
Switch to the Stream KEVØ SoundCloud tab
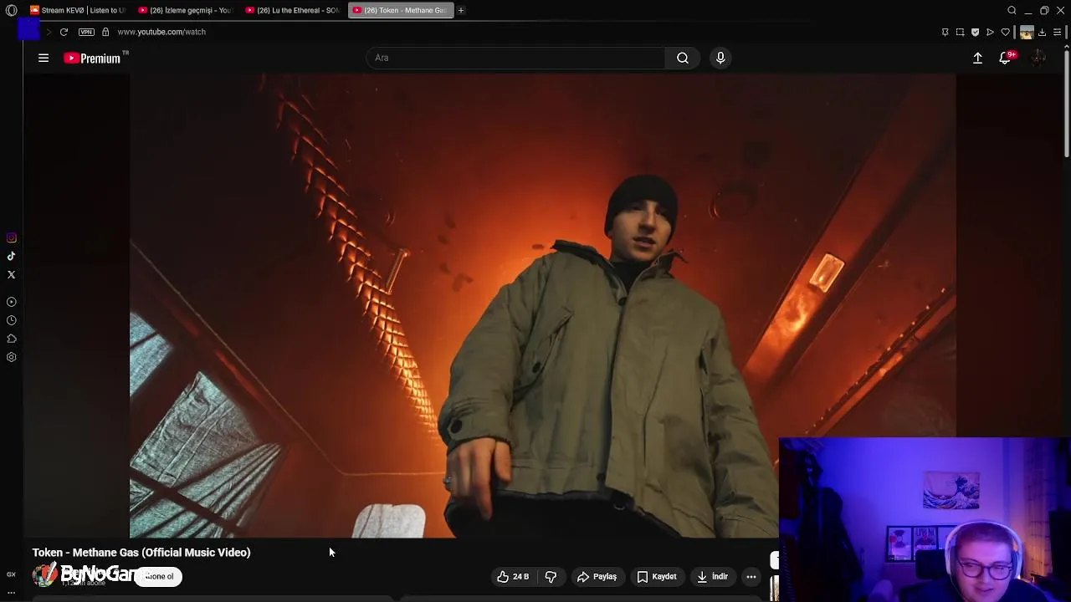click(x=77, y=10)
